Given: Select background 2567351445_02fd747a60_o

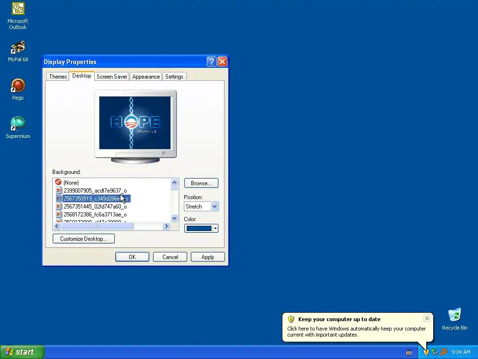Looking at the screenshot, I should click(x=95, y=206).
